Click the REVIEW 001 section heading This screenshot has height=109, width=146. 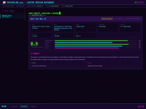click(x=37, y=15)
